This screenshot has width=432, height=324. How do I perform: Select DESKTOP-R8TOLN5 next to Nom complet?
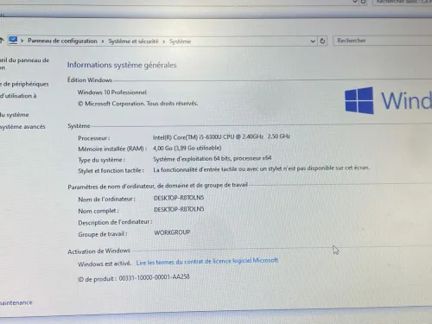pyautogui.click(x=179, y=209)
